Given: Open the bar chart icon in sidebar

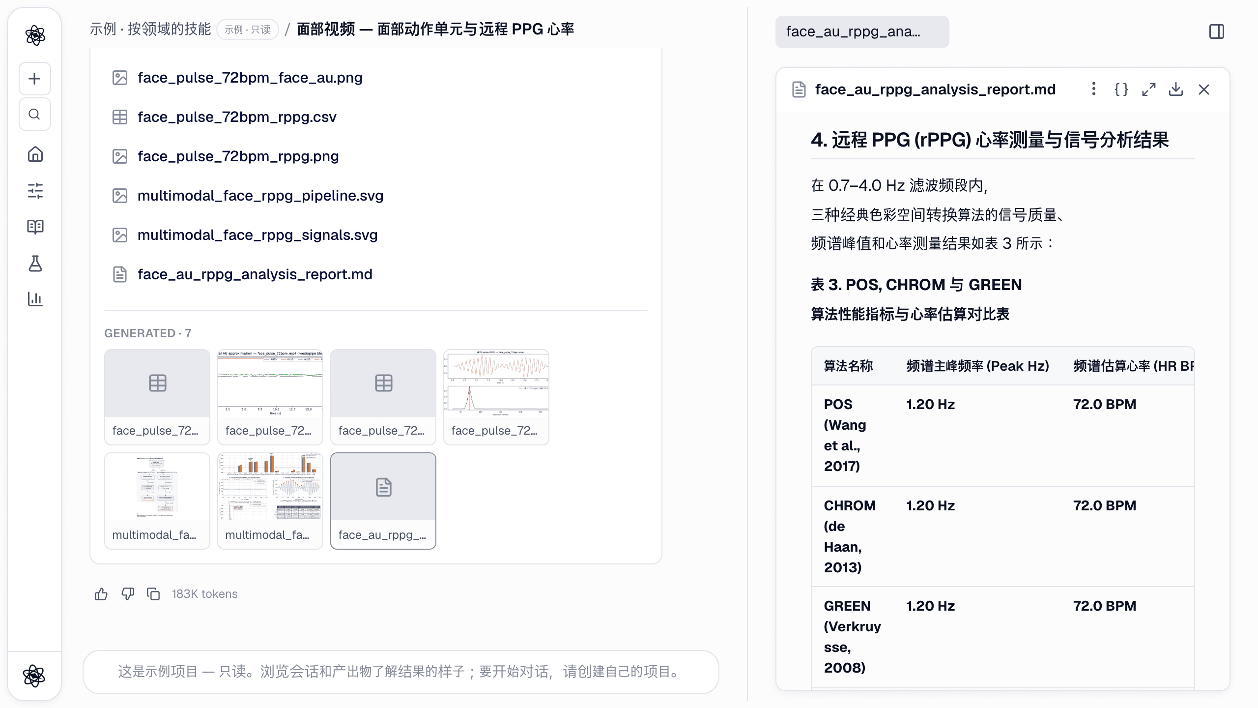Looking at the screenshot, I should [x=35, y=299].
